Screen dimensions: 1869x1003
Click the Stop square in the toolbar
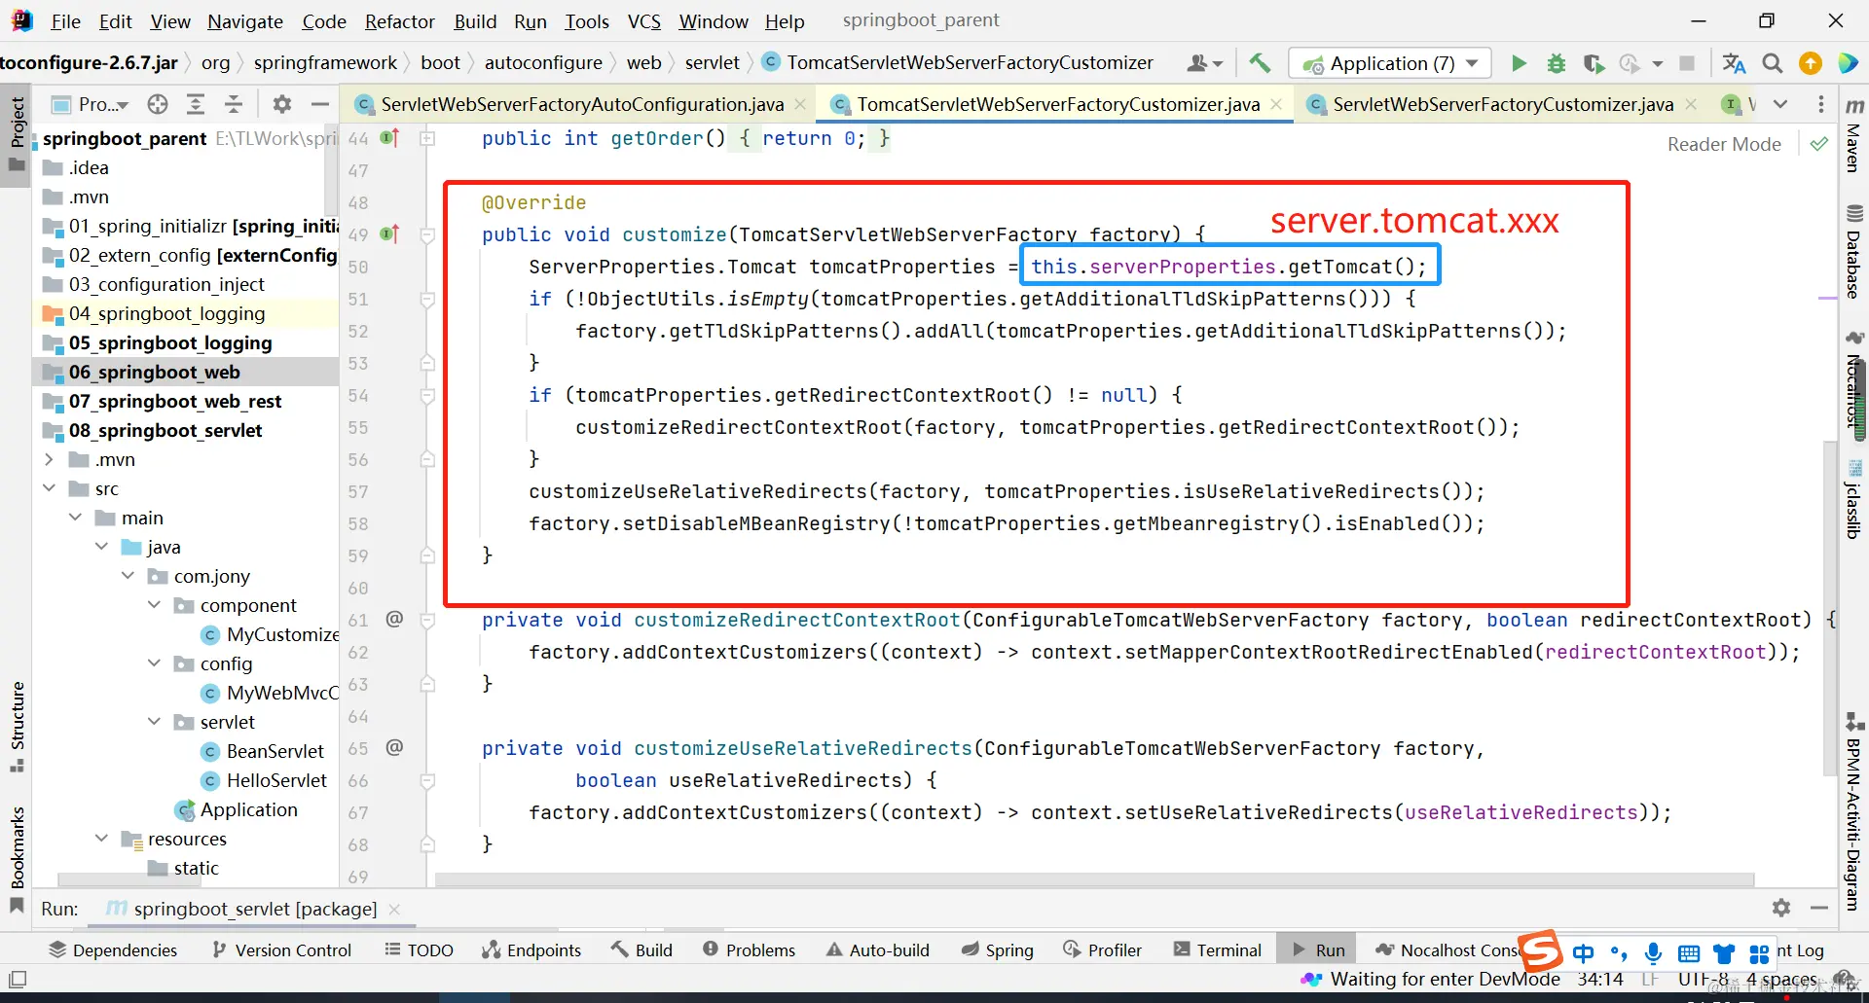click(x=1687, y=63)
